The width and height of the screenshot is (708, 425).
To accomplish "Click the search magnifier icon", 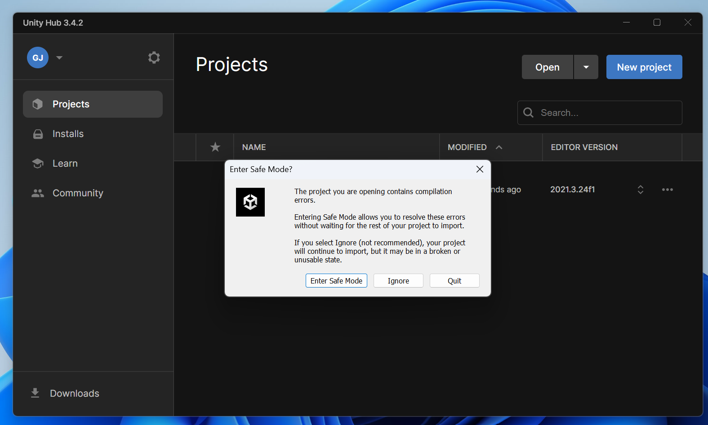I will click(x=529, y=113).
